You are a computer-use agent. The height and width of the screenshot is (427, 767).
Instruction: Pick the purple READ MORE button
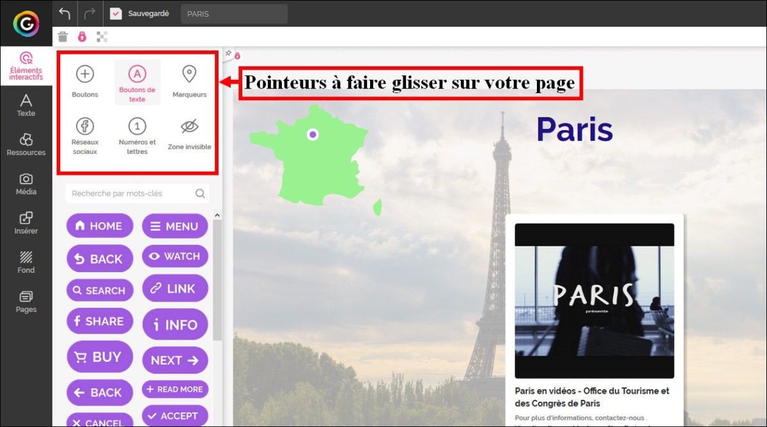pyautogui.click(x=174, y=389)
